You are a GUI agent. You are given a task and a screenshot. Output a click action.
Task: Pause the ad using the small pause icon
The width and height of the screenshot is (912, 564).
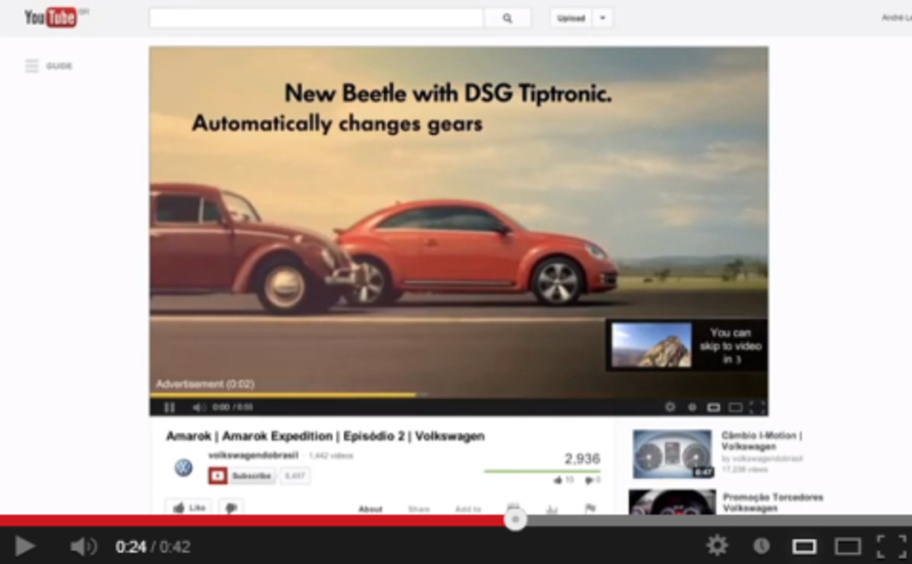[169, 407]
